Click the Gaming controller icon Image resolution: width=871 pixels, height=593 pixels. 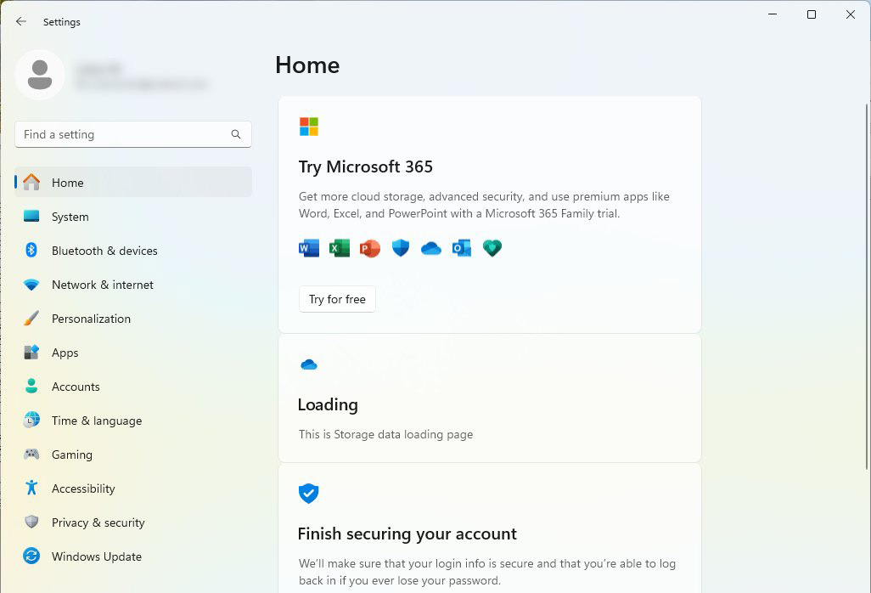pyautogui.click(x=31, y=454)
